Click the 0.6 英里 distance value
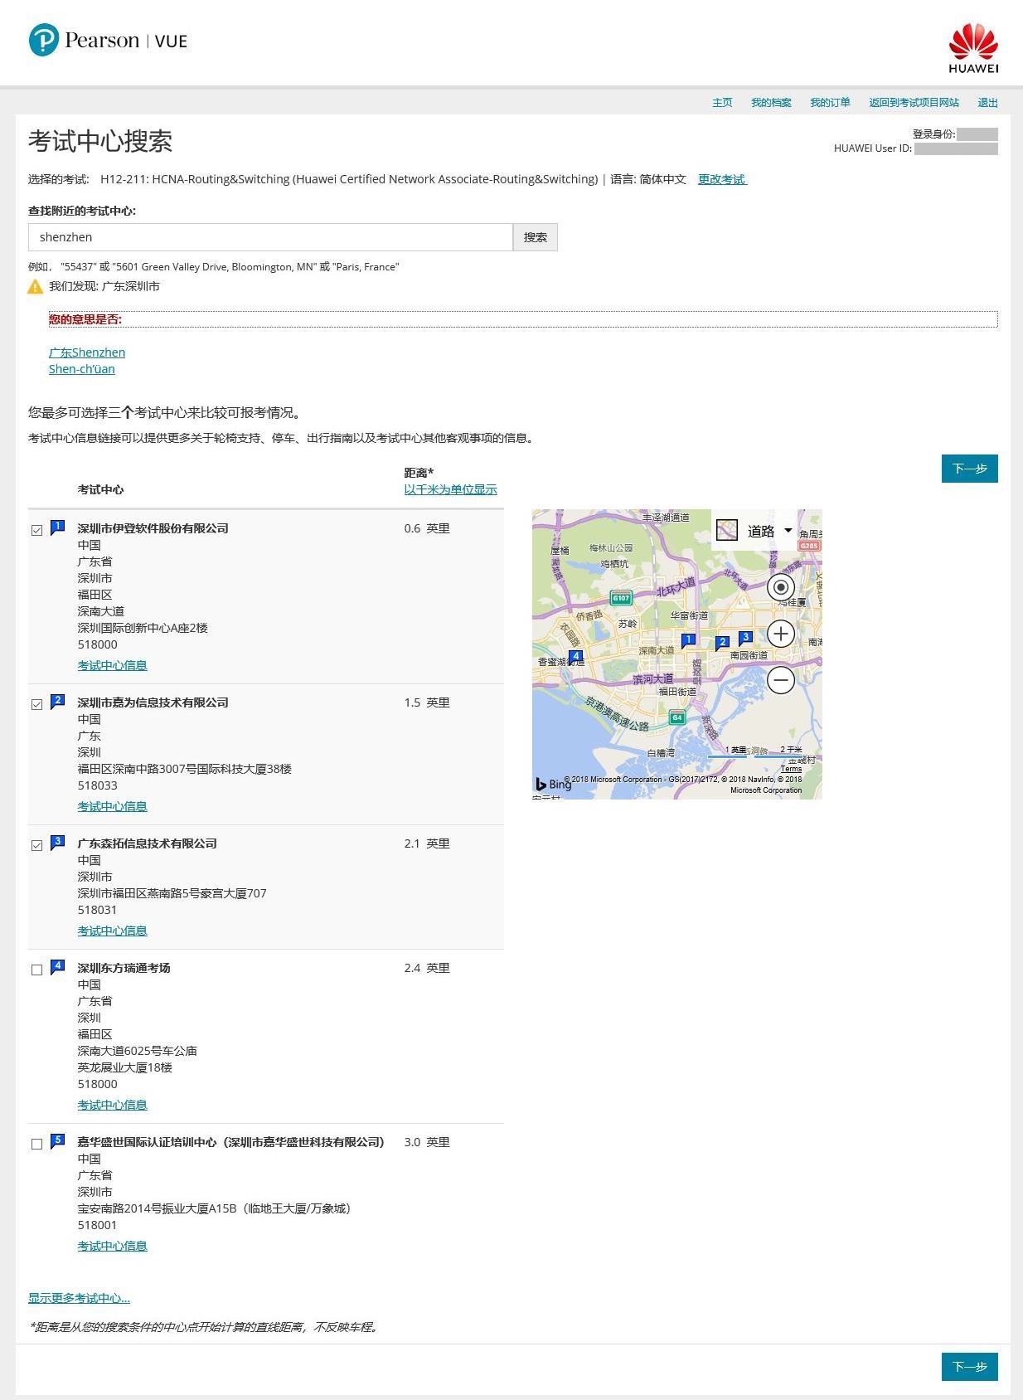The image size is (1023, 1400). [x=427, y=528]
